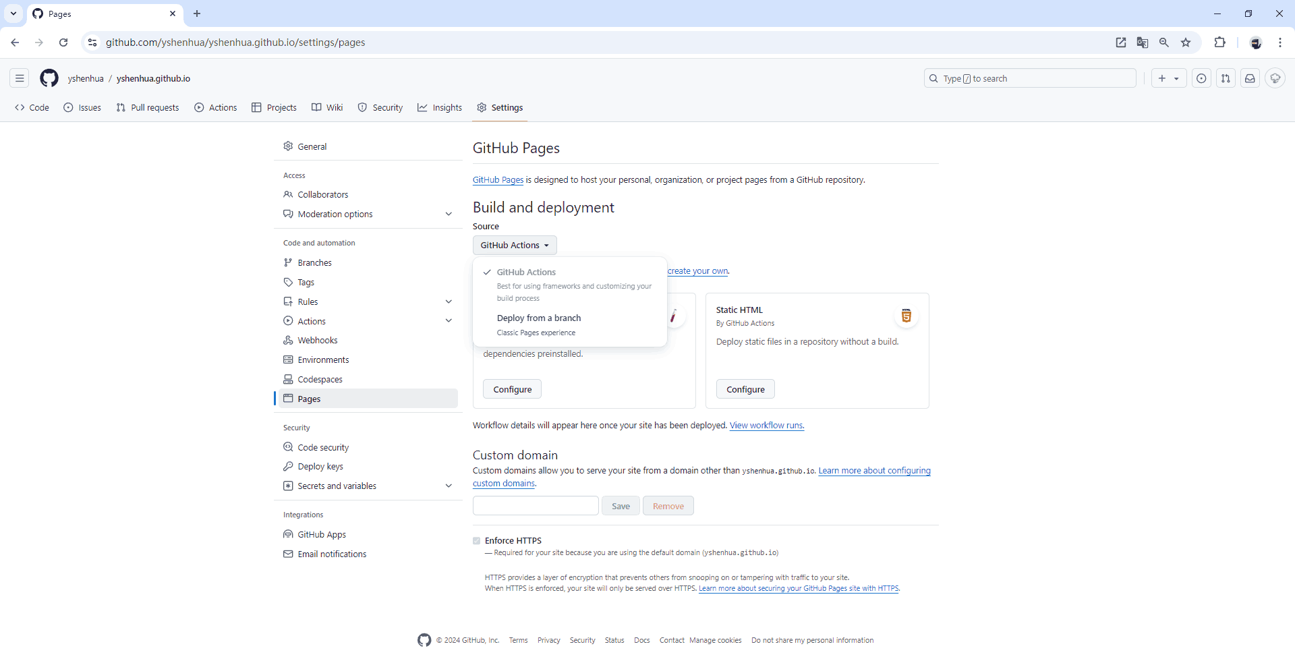
Task: Open the issues icon in header
Action: tap(1201, 78)
